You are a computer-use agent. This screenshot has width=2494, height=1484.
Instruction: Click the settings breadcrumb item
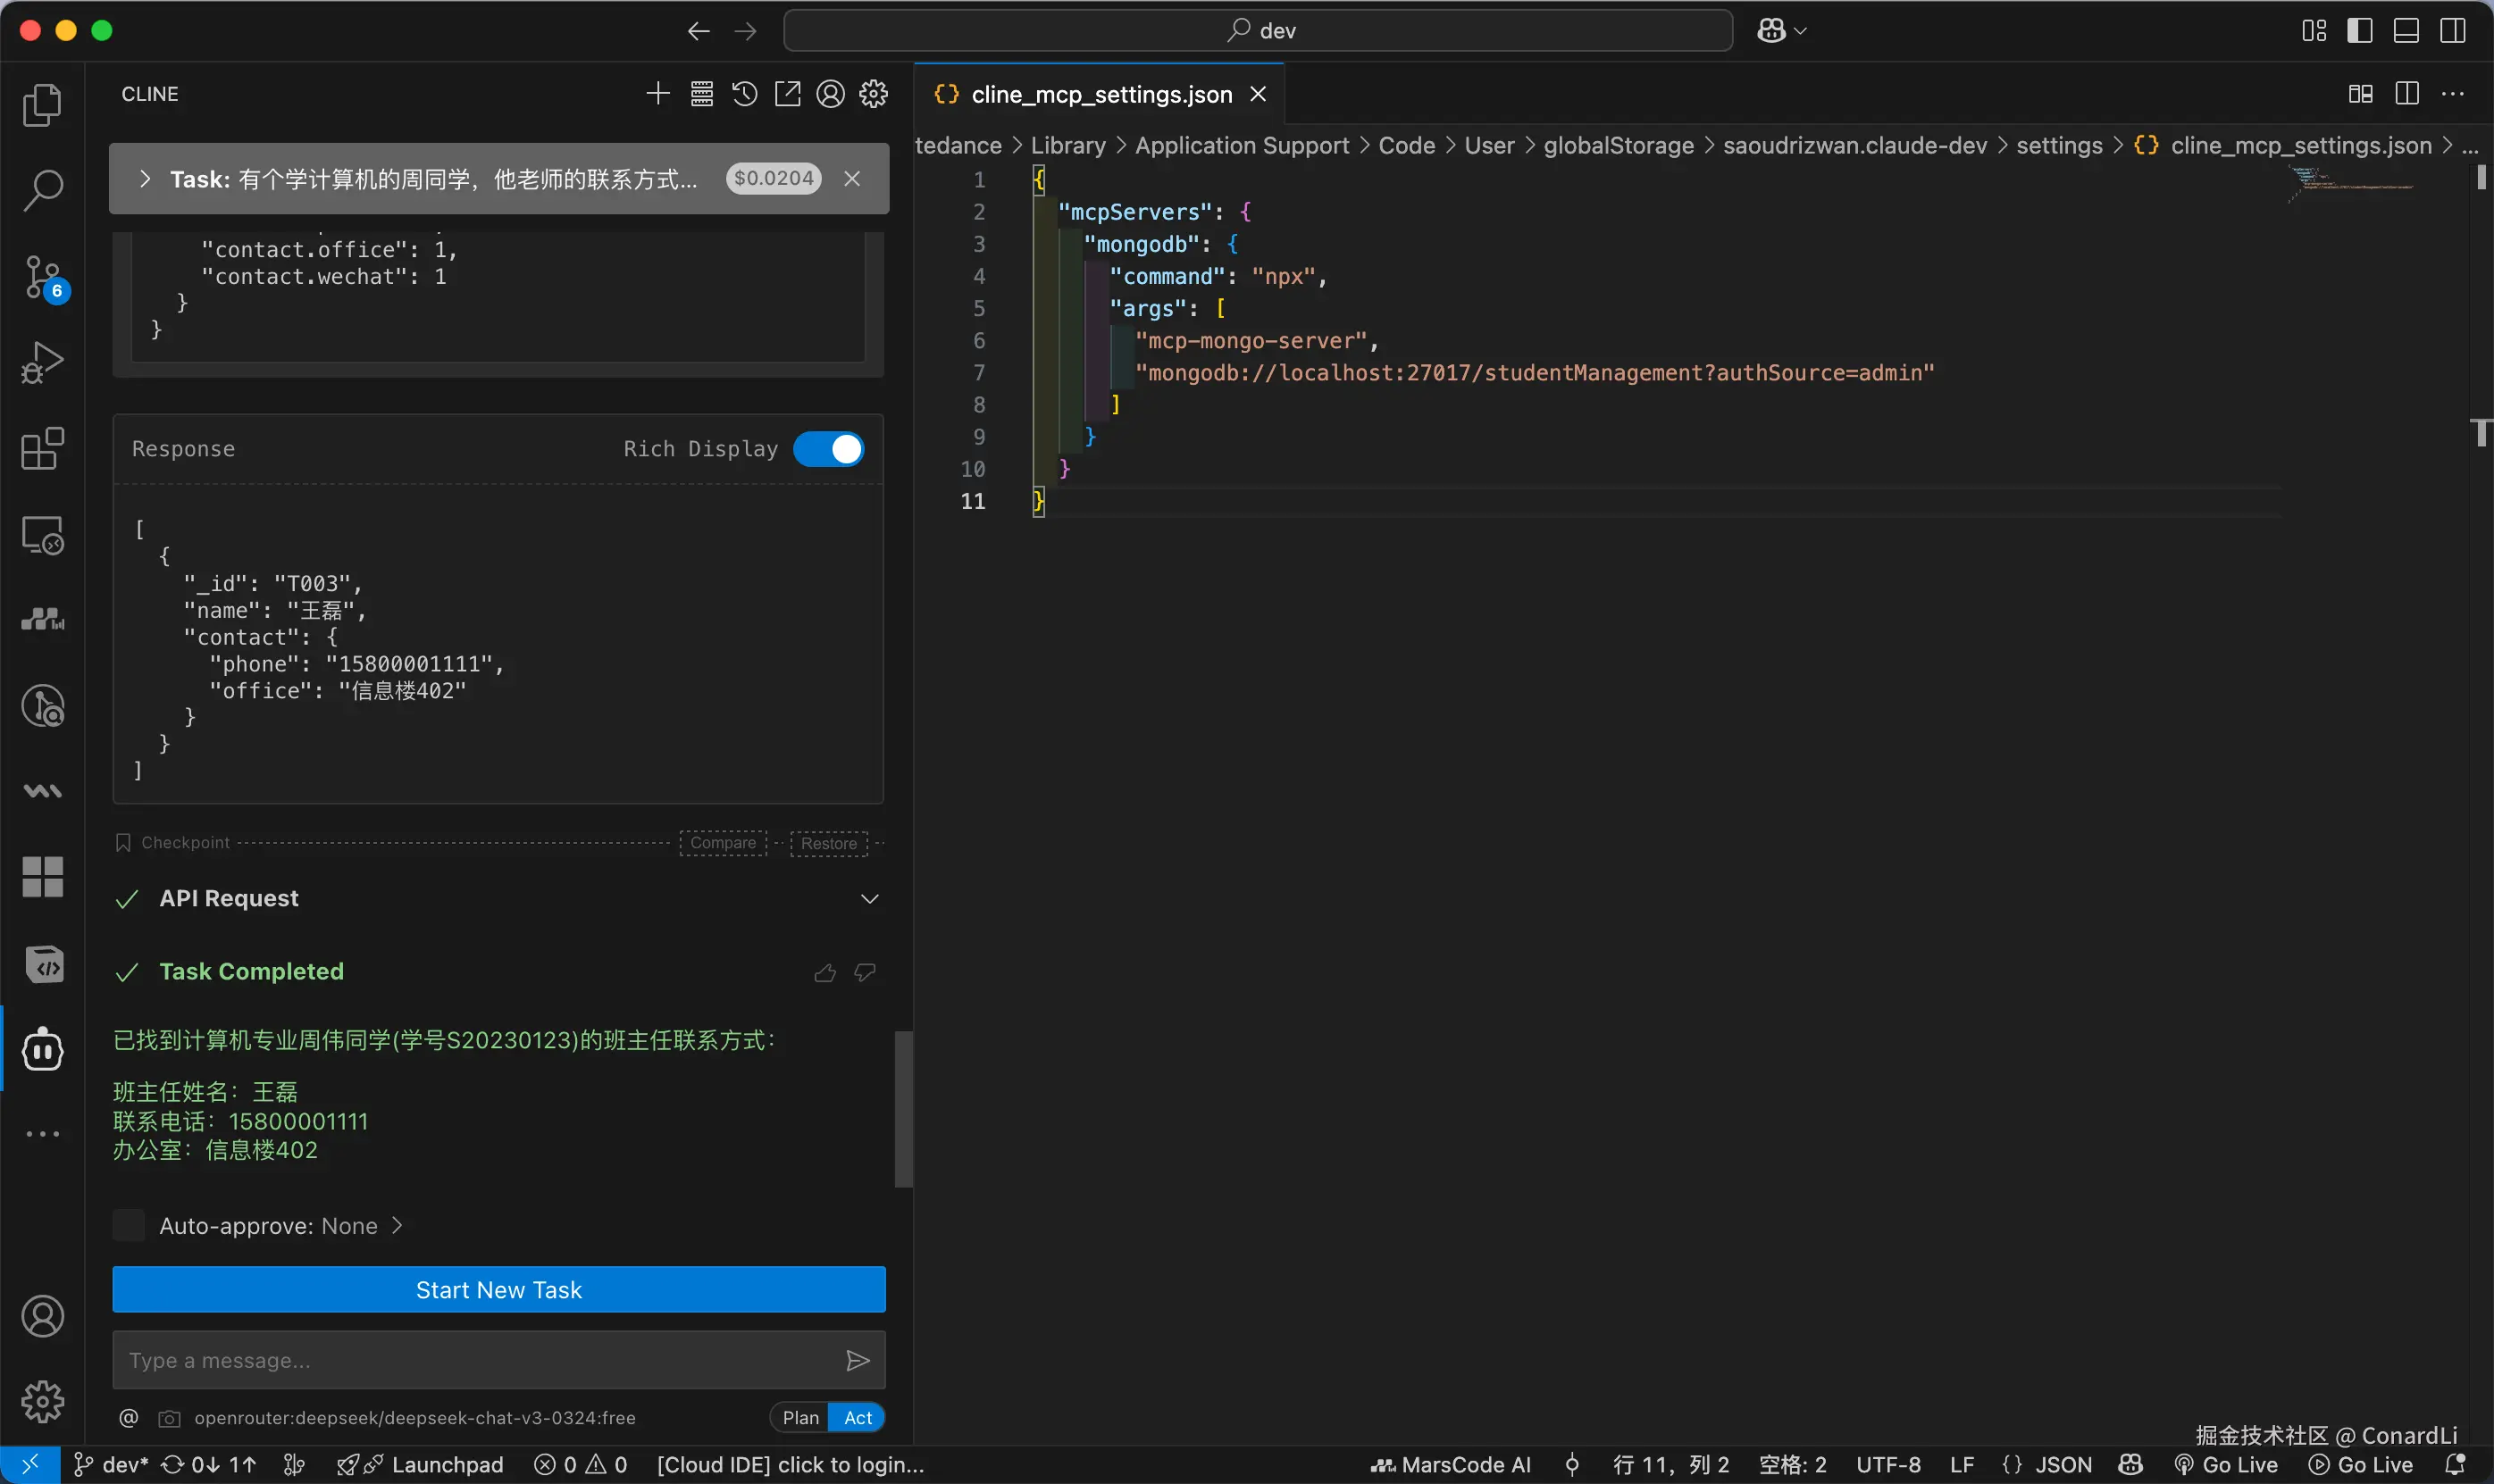(2059, 146)
